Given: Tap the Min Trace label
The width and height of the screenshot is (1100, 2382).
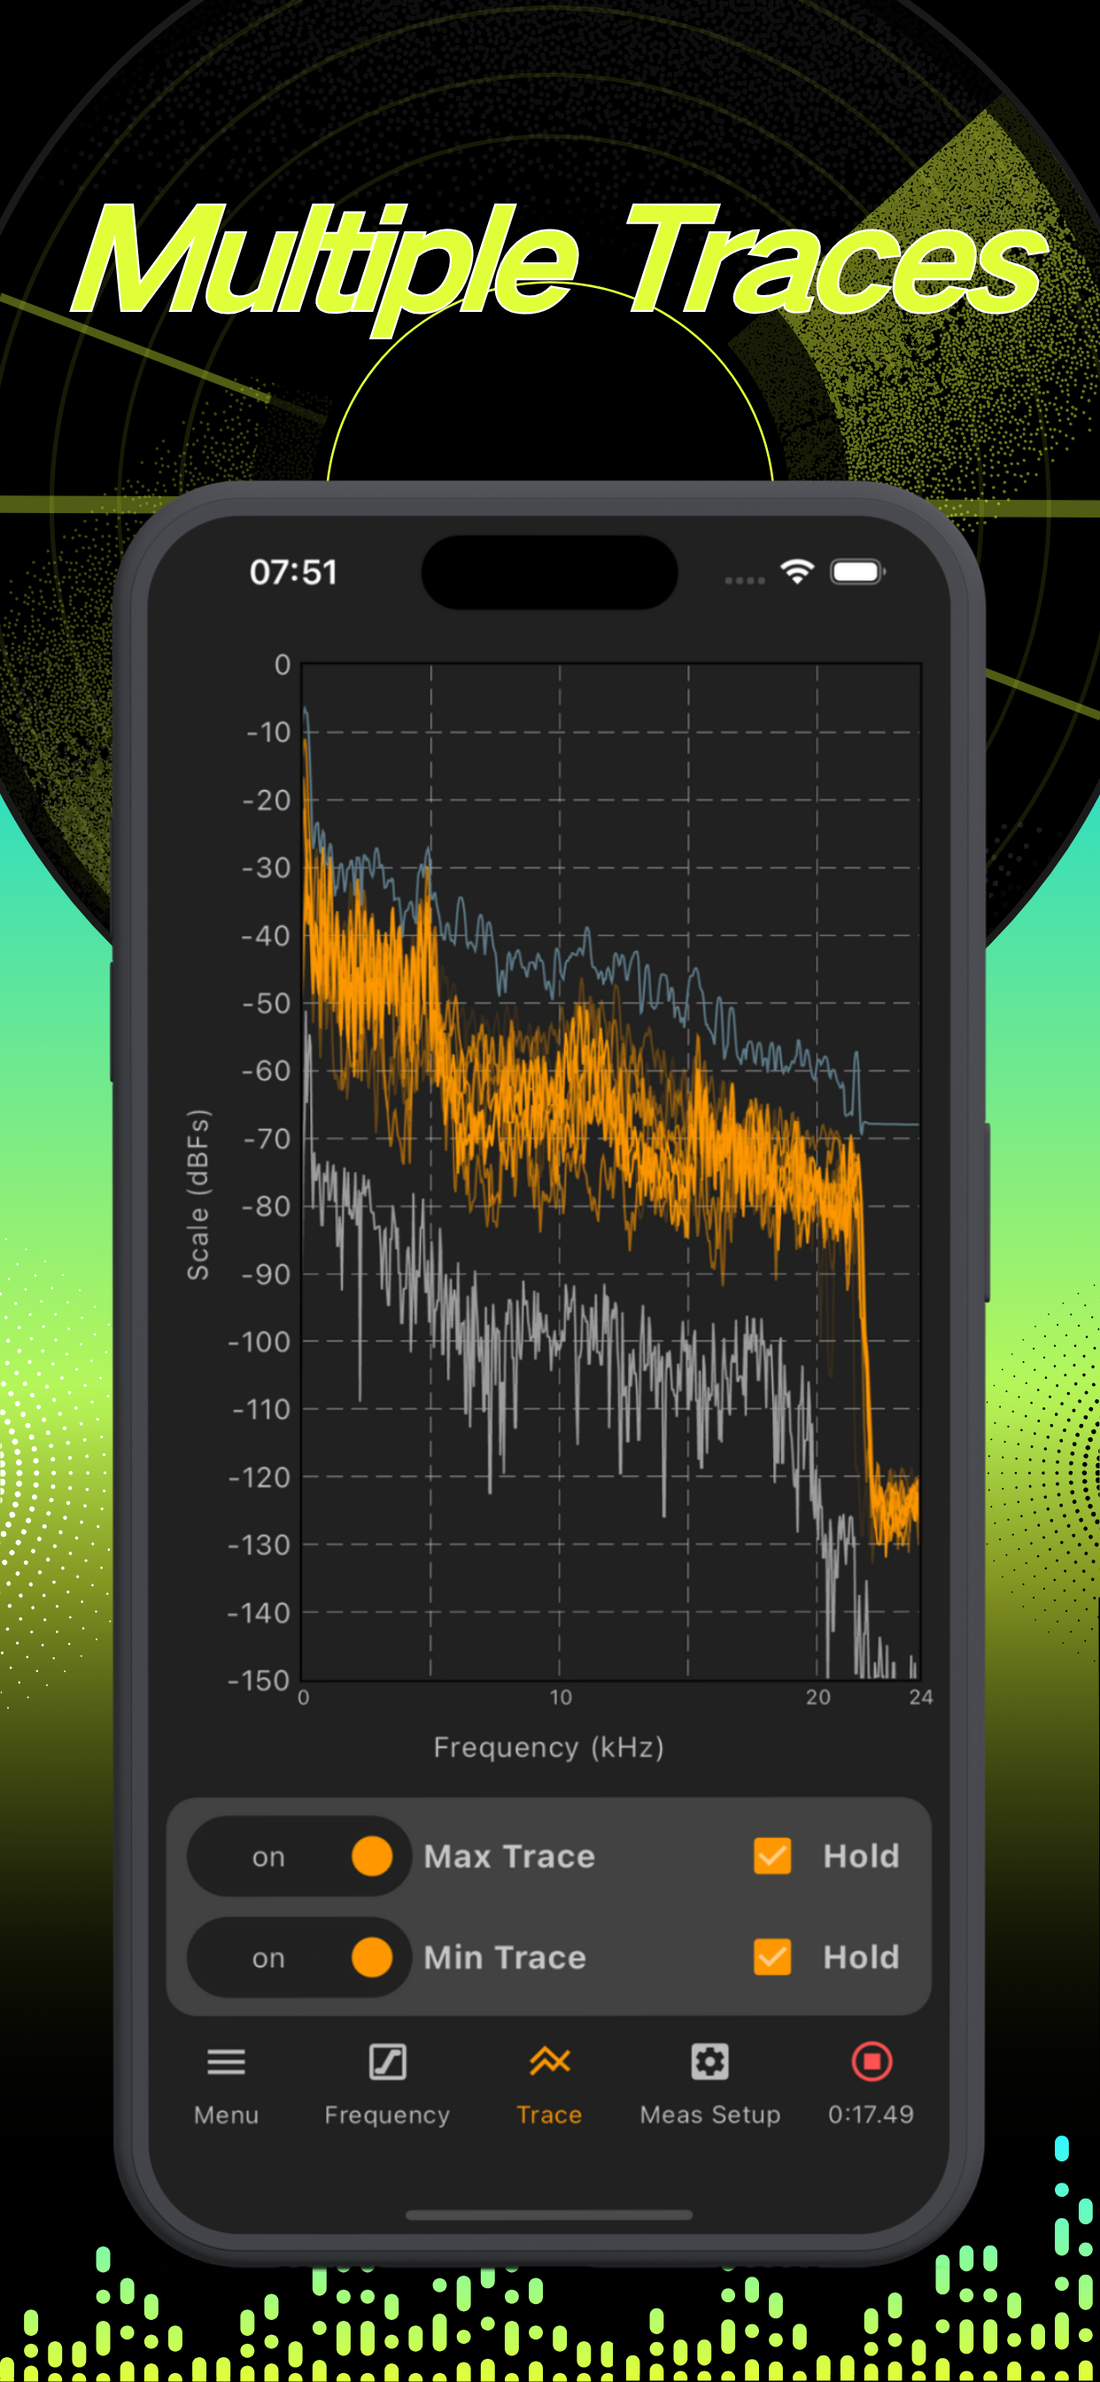Looking at the screenshot, I should (x=505, y=1957).
